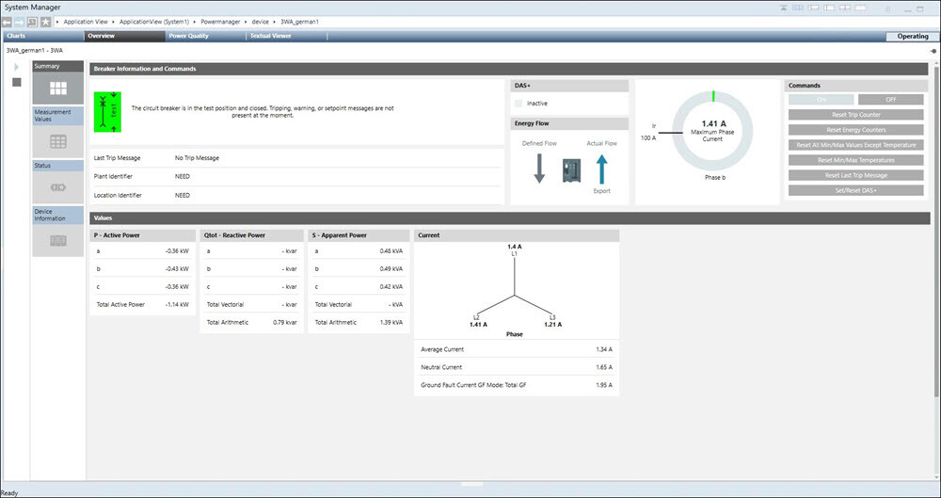Image resolution: width=941 pixels, height=498 pixels.
Task: Click Reset Energy Counters button
Action: 855,130
